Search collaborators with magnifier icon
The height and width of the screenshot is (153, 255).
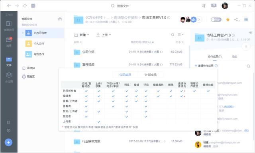coord(248,66)
